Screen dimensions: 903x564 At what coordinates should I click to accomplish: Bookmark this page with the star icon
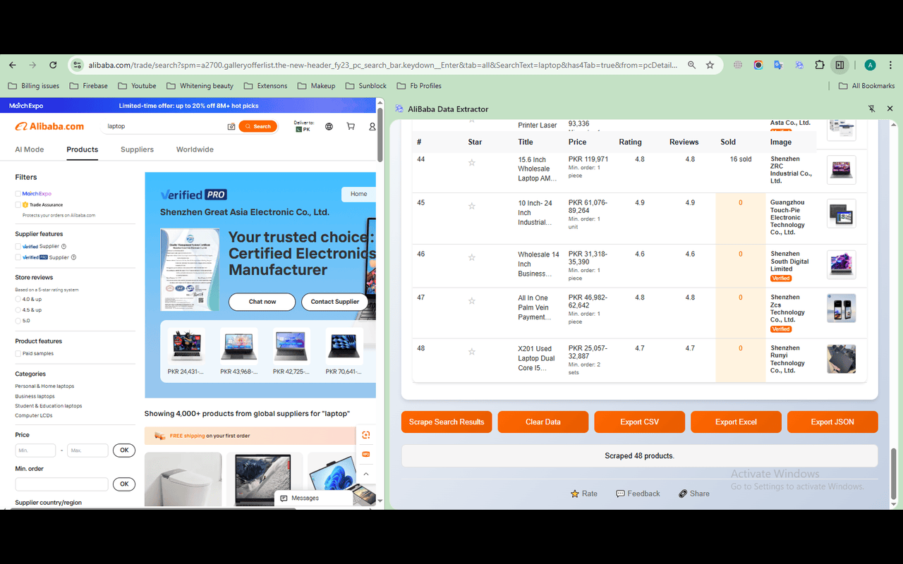[710, 65]
